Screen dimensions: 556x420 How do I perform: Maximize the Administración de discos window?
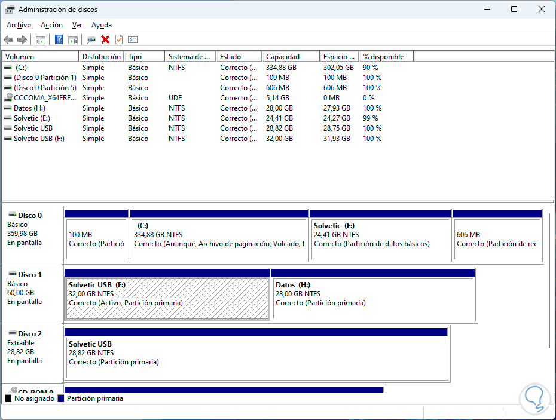click(514, 9)
